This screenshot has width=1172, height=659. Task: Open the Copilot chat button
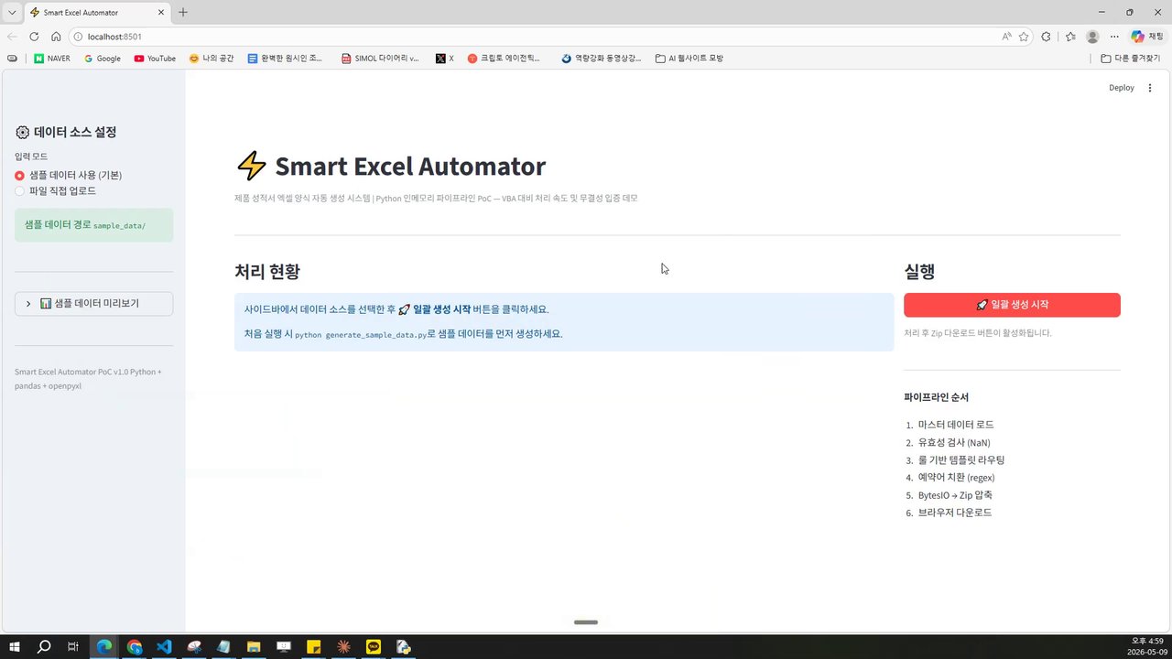pyautogui.click(x=1147, y=37)
